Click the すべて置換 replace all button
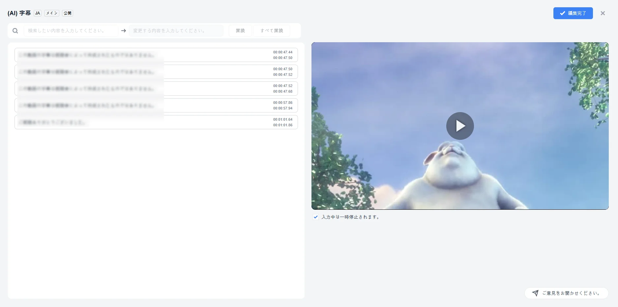 (272, 31)
